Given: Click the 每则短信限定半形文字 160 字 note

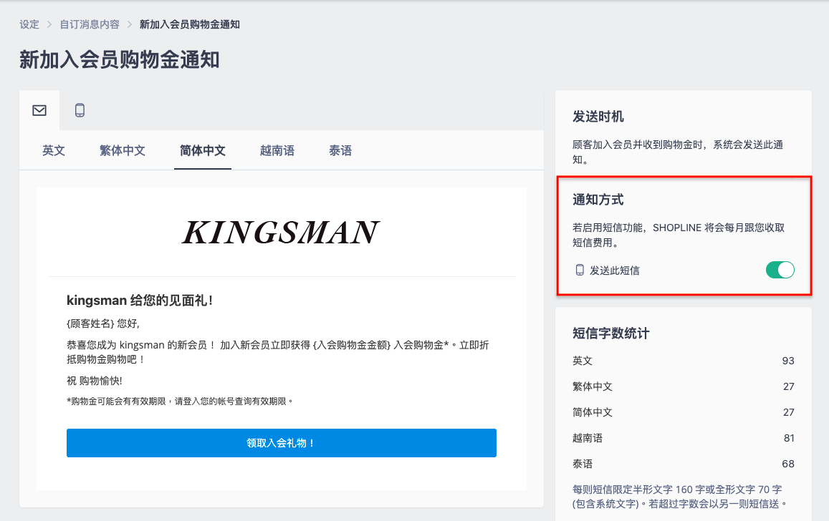Looking at the screenshot, I should coord(679,497).
